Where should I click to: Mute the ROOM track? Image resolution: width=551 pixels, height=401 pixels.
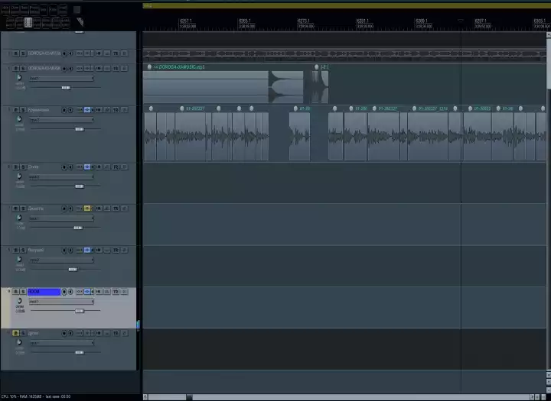(16, 292)
